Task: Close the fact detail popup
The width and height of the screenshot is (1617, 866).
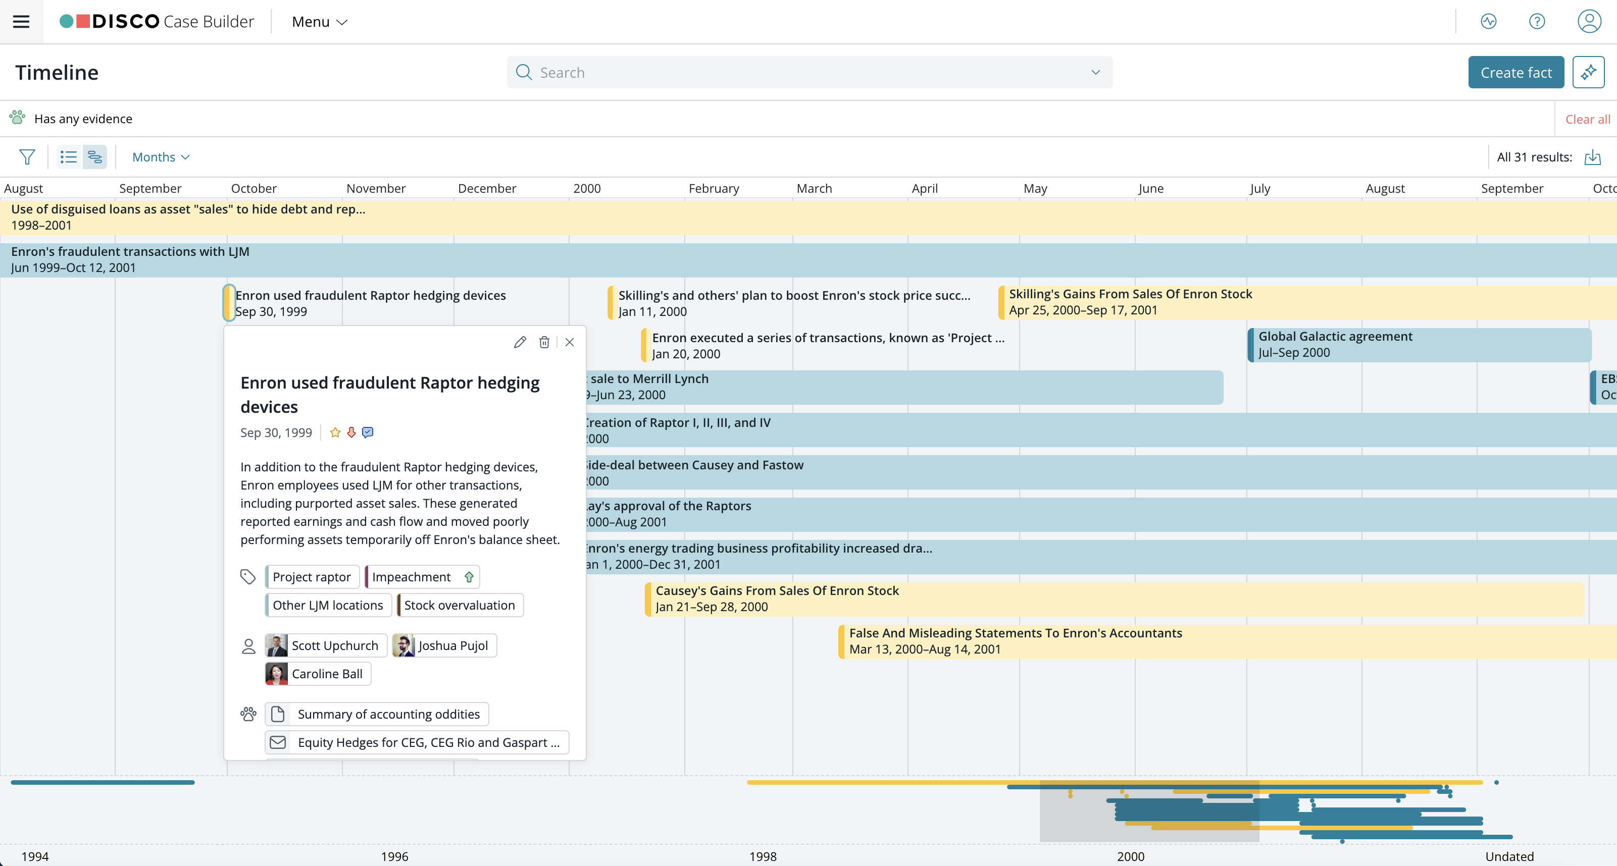Action: coord(569,342)
